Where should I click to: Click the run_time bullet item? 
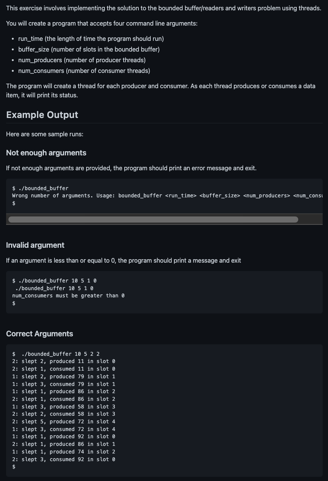(x=91, y=39)
